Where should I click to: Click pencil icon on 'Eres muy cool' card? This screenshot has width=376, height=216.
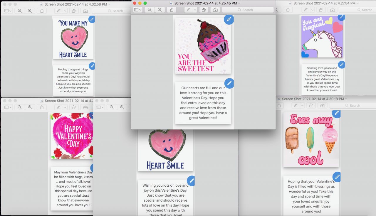point(337,113)
